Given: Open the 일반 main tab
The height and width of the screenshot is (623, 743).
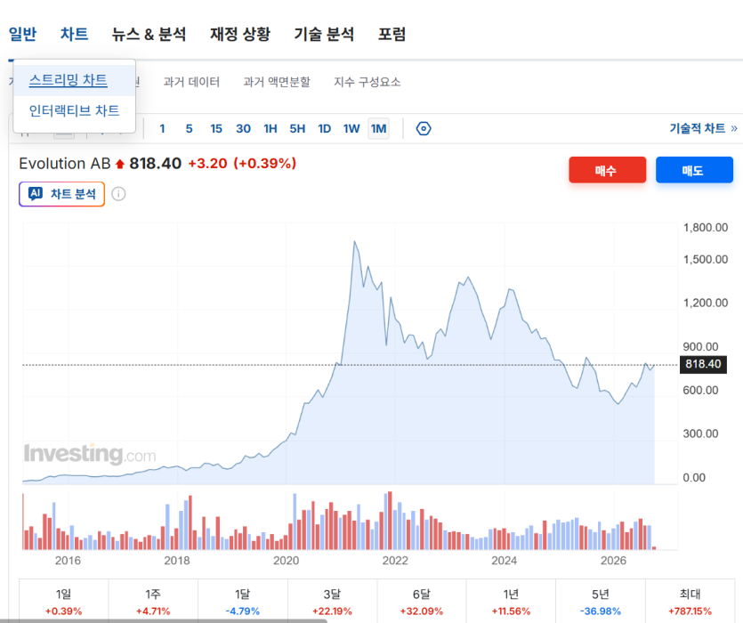Looking at the screenshot, I should (x=22, y=34).
